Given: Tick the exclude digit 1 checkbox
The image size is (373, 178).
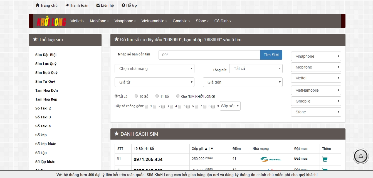Looking at the screenshot, I should coord(146,106).
